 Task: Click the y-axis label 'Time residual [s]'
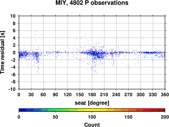[x=3, y=52]
